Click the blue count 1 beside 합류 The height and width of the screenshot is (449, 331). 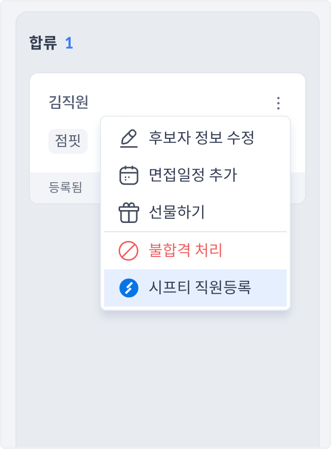69,43
